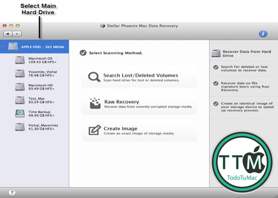
Task: Click the 'Recover Data from Hard Drive' heading
Action: pos(247,54)
